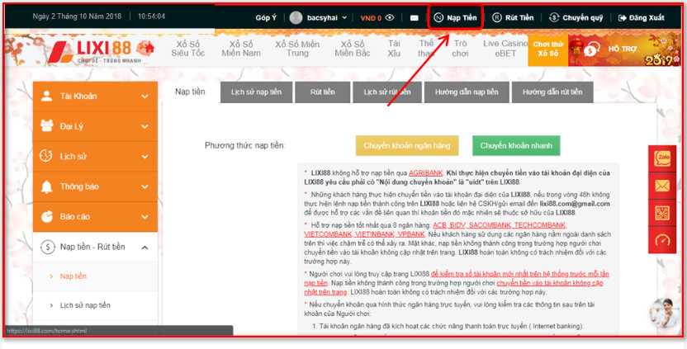Expand the Đại Lý menu chevron
Viewport: 687px width, 349px height.
pyautogui.click(x=145, y=126)
